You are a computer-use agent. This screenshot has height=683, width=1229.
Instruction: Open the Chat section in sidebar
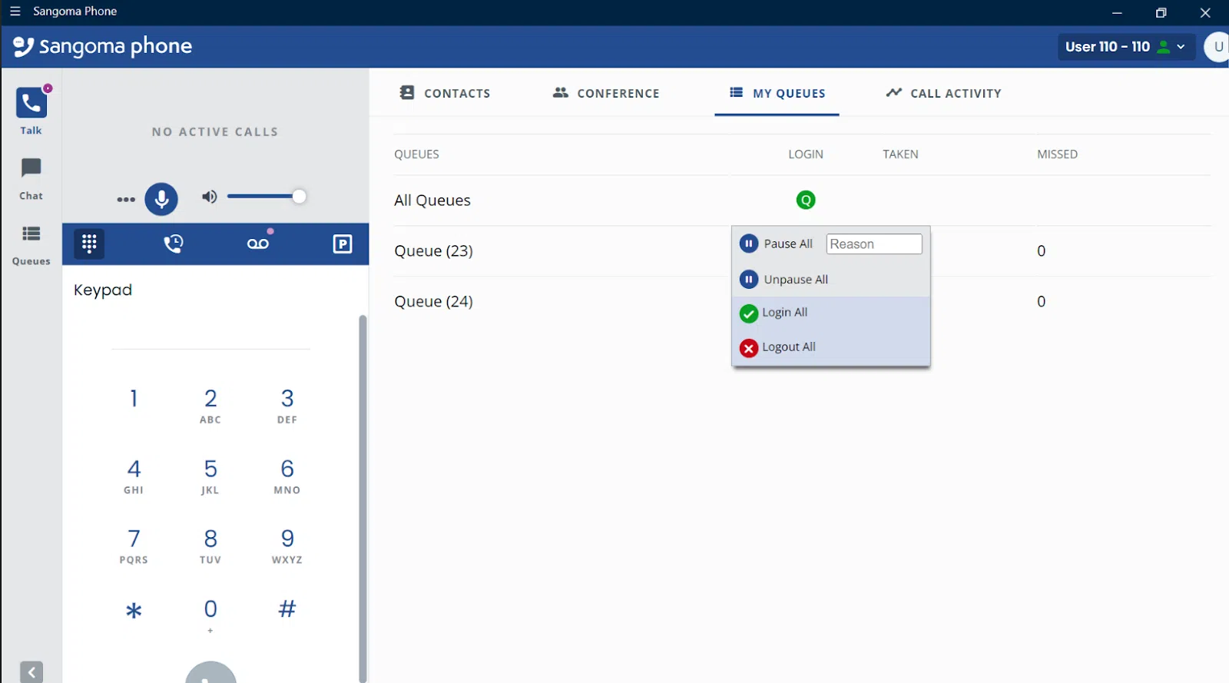tap(31, 179)
